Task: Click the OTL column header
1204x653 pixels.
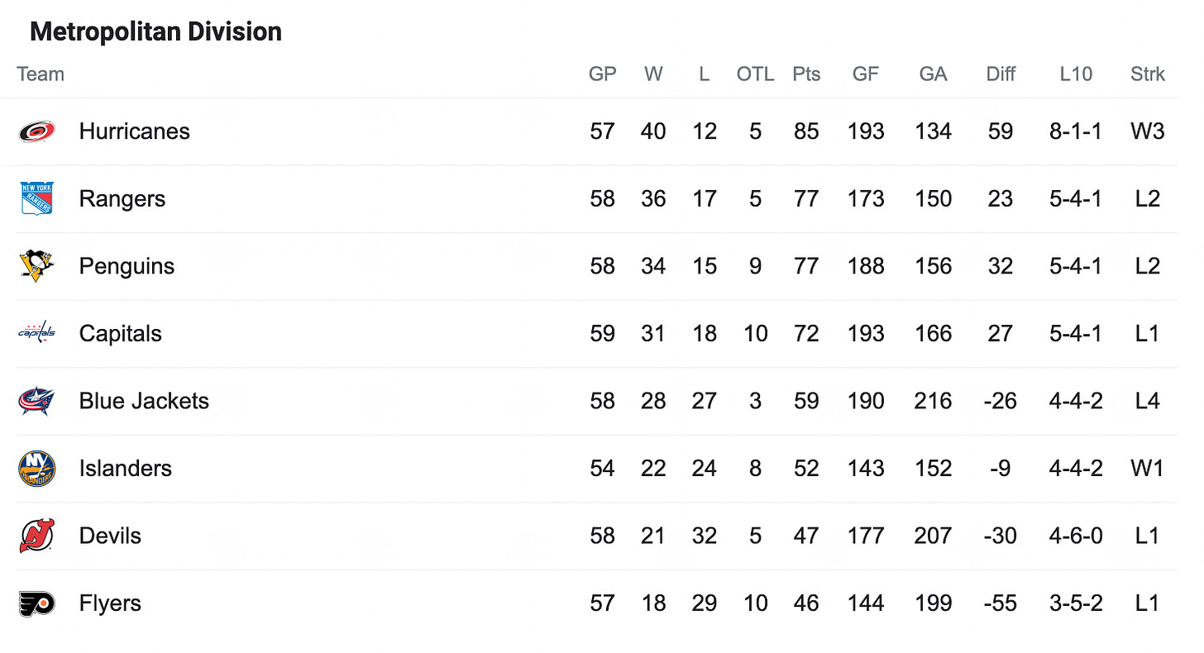Action: [755, 74]
